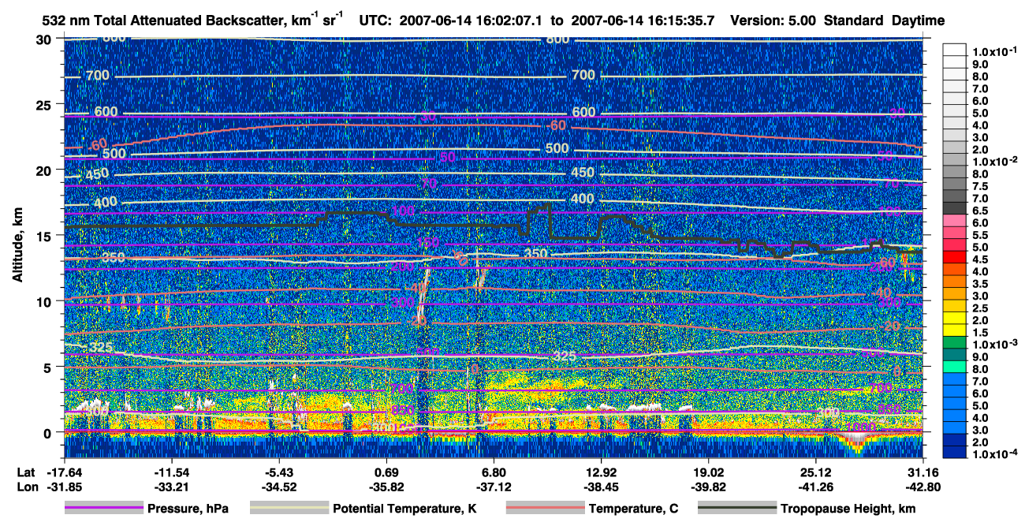The height and width of the screenshot is (526, 1025).
Task: Click the salmon Temperature legend line sample
Action: pos(545,509)
